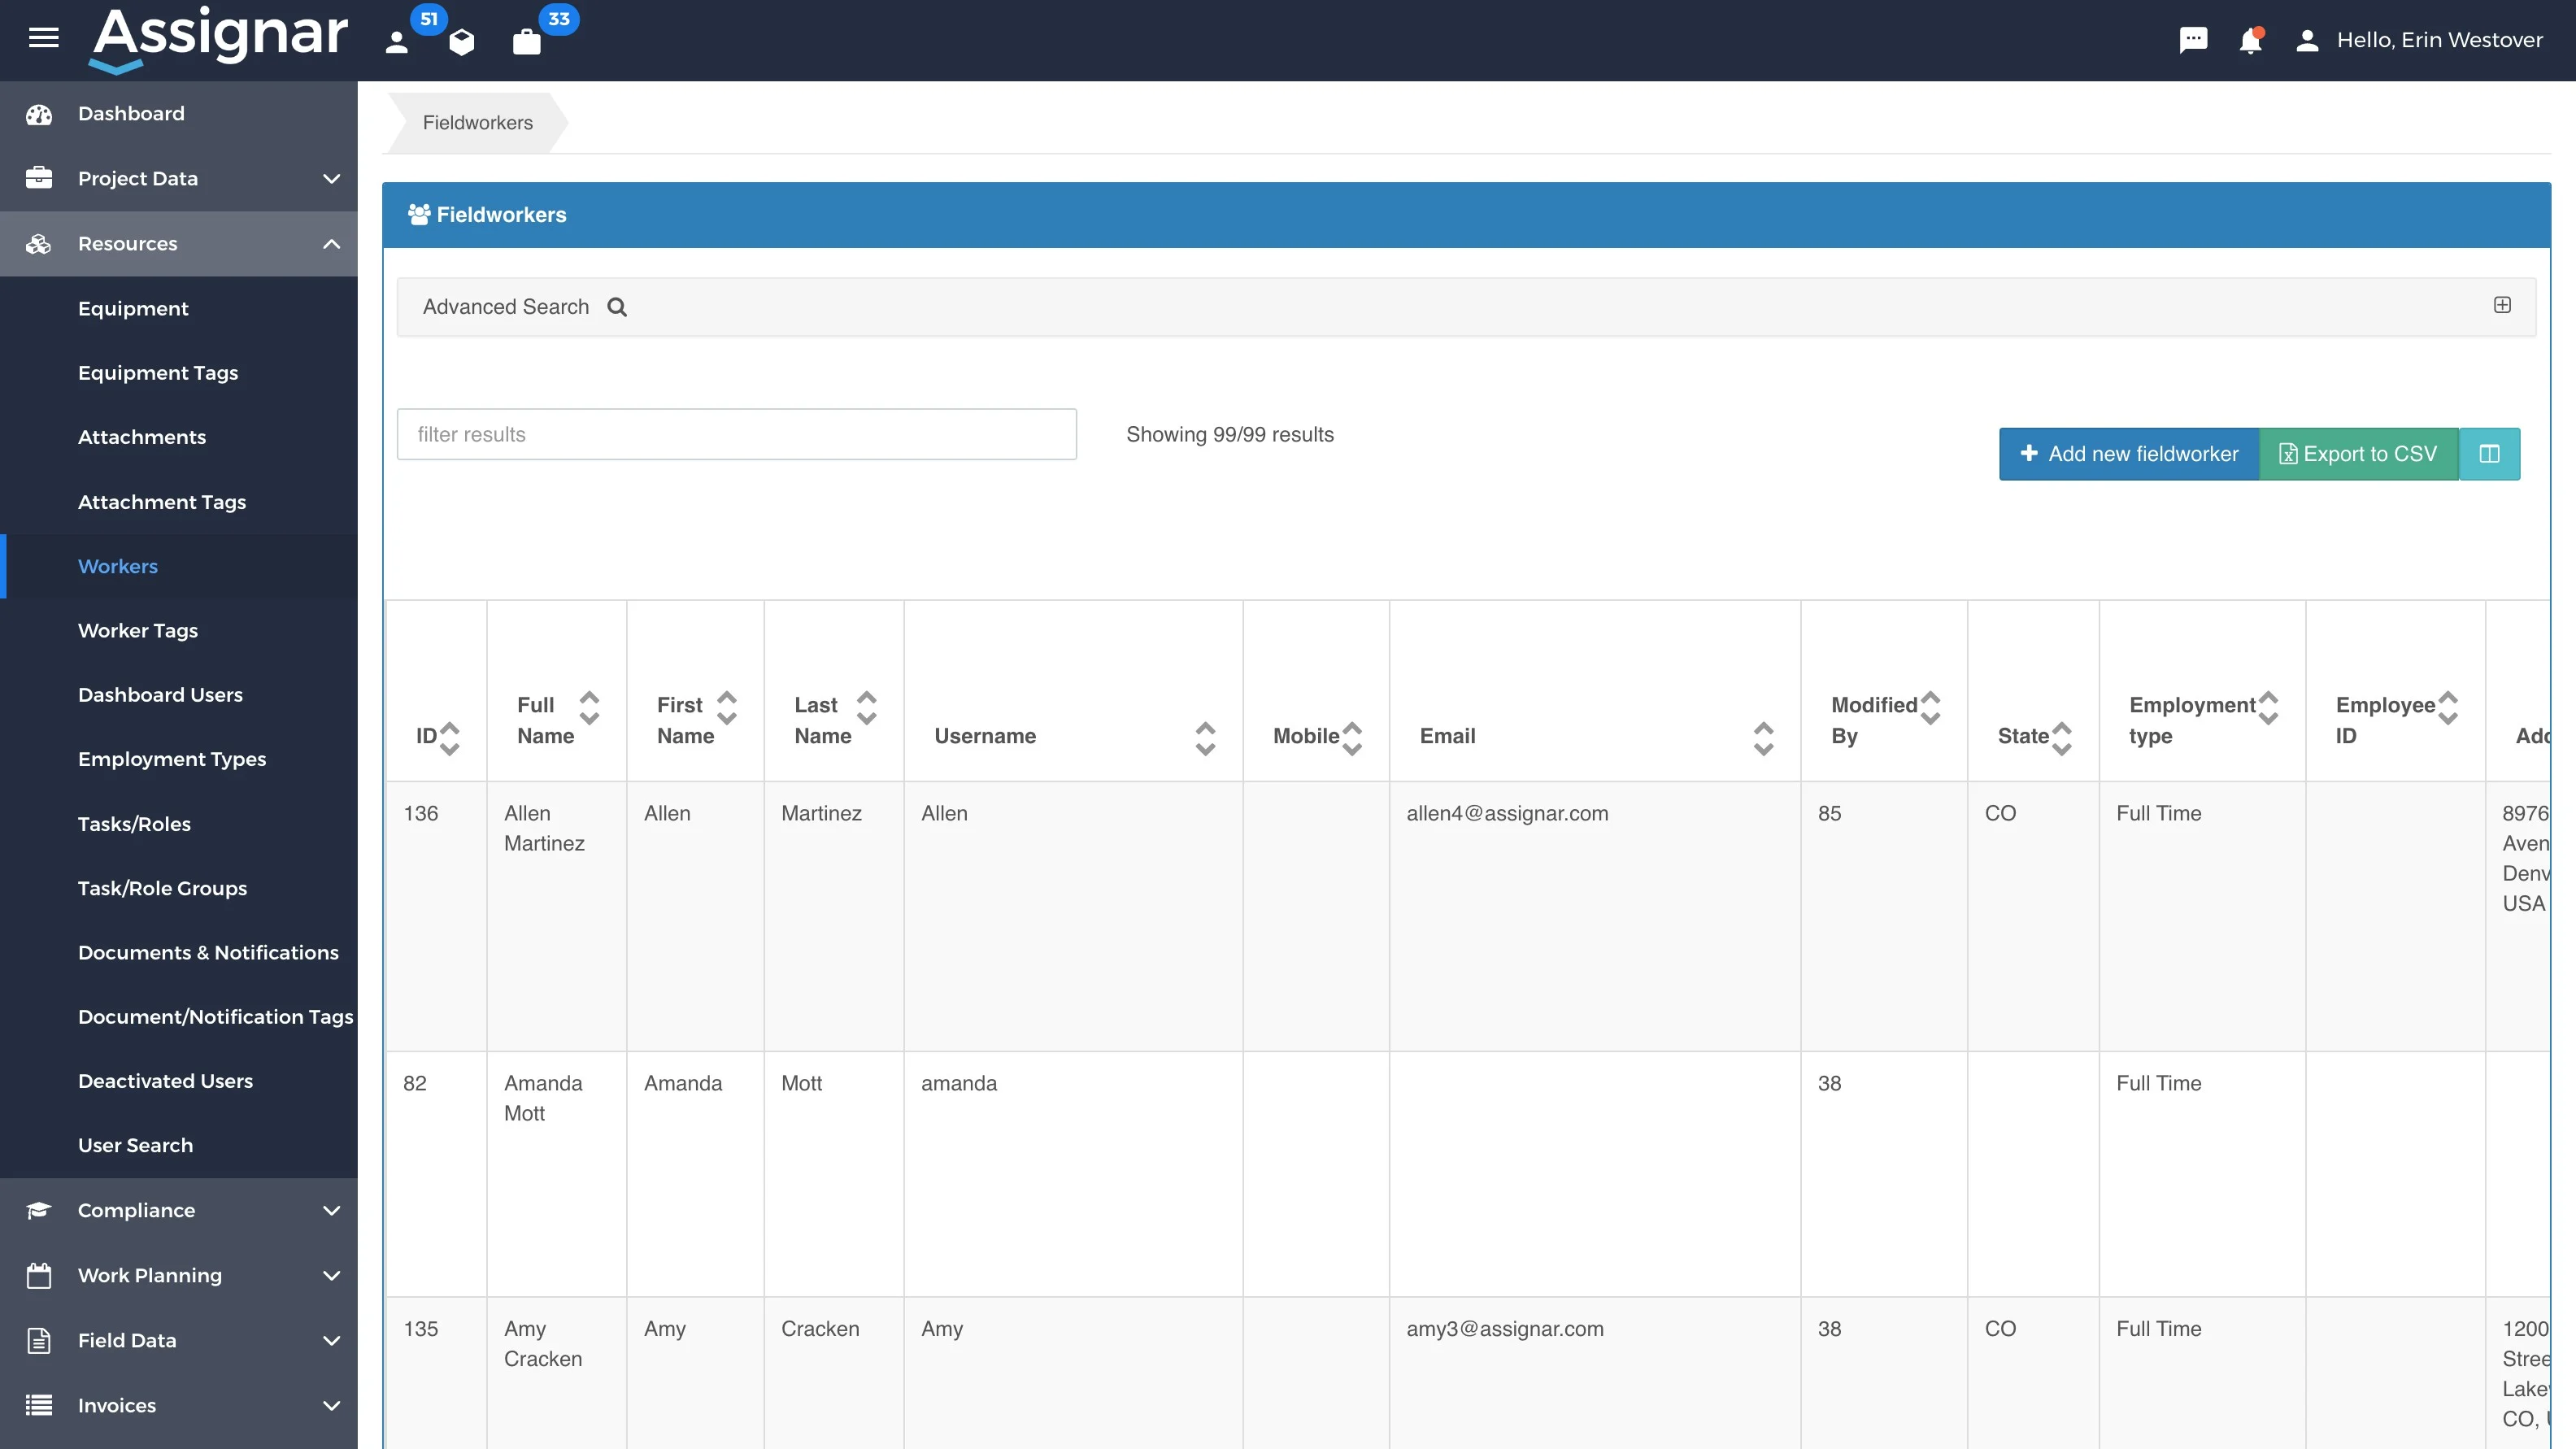
Task: Expand the Project Data menu chevron
Action: [x=332, y=179]
